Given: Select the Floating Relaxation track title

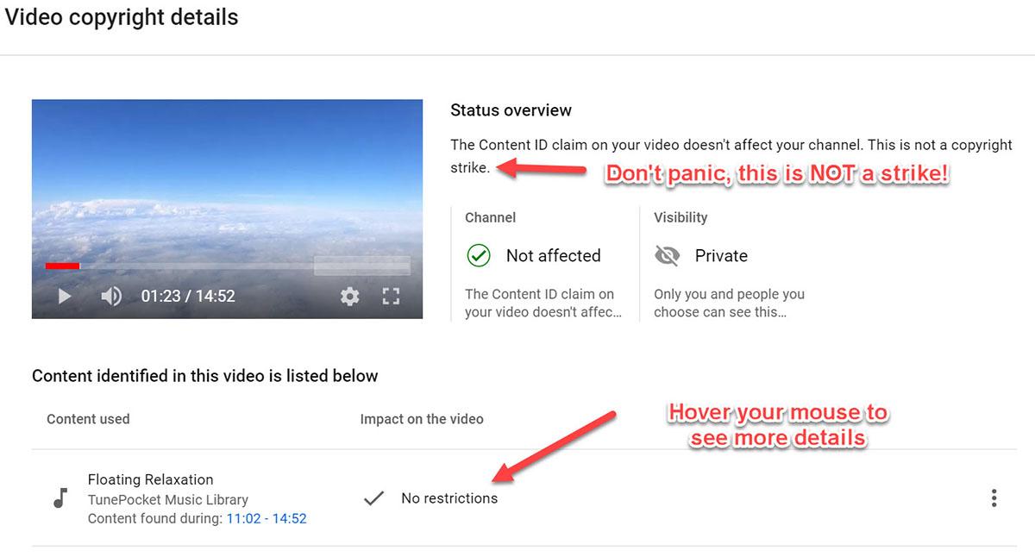Looking at the screenshot, I should [x=150, y=479].
